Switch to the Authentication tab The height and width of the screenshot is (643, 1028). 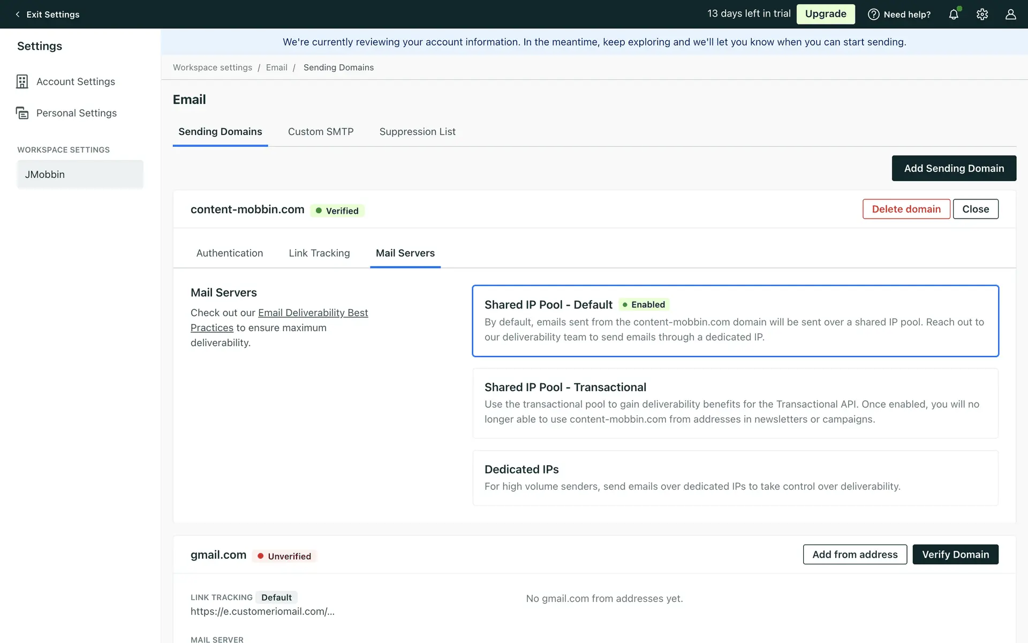point(229,253)
